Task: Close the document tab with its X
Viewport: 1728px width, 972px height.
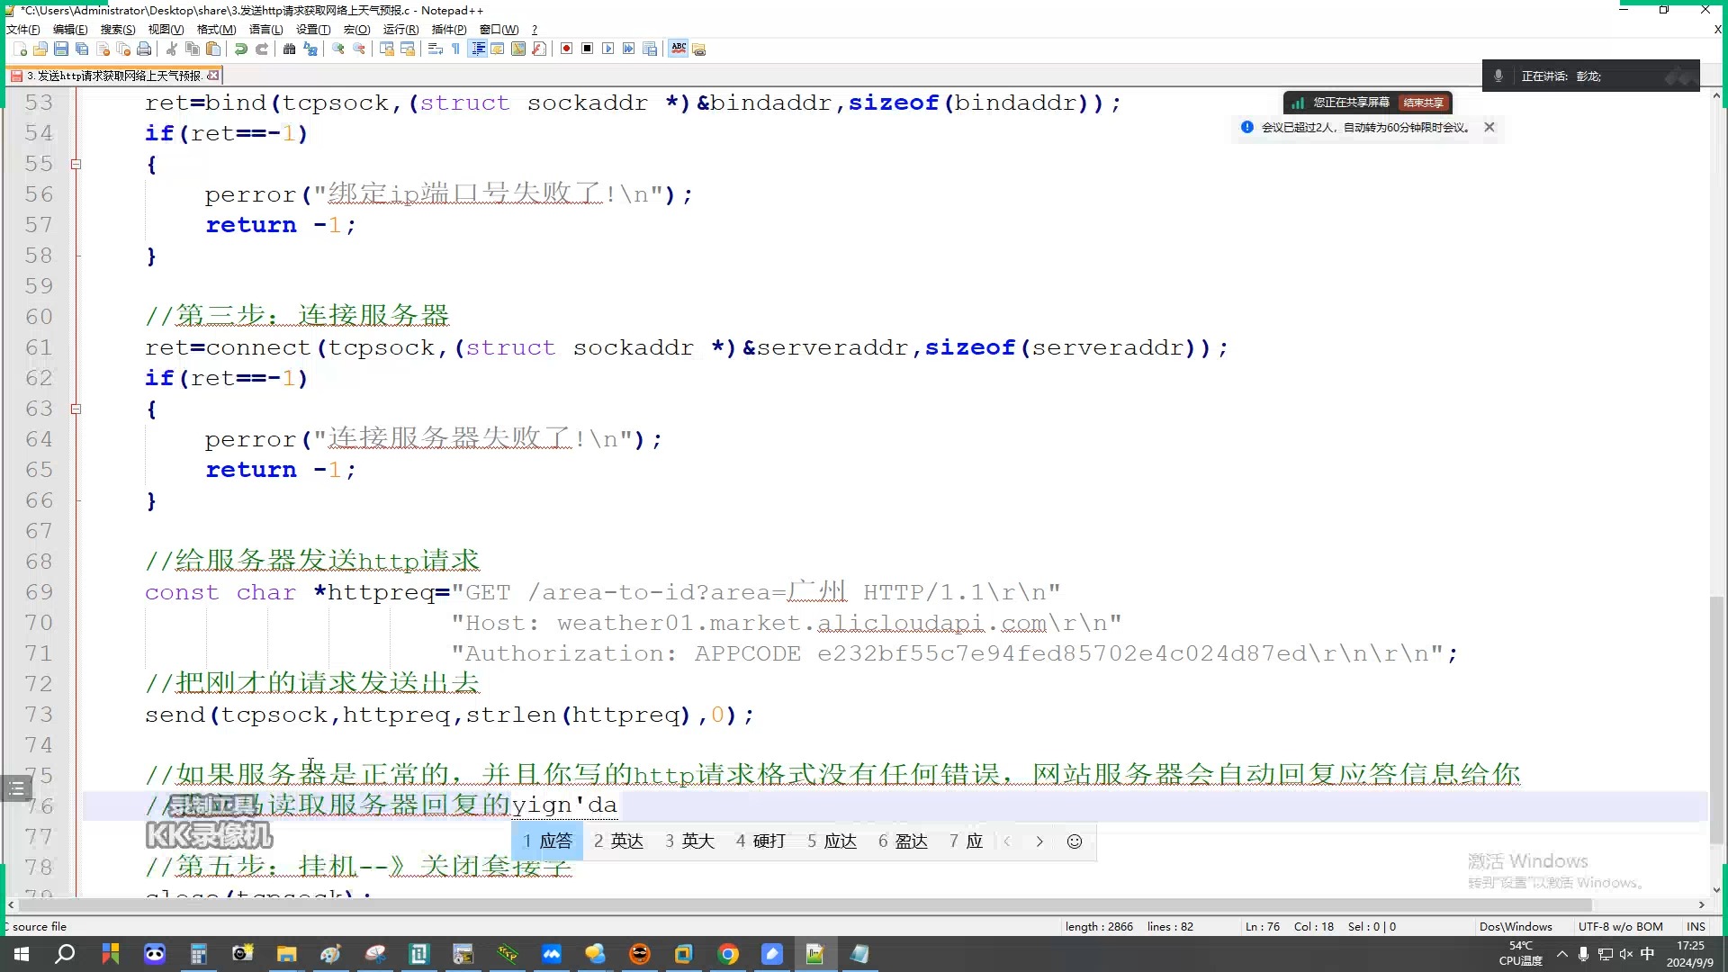Action: [213, 76]
